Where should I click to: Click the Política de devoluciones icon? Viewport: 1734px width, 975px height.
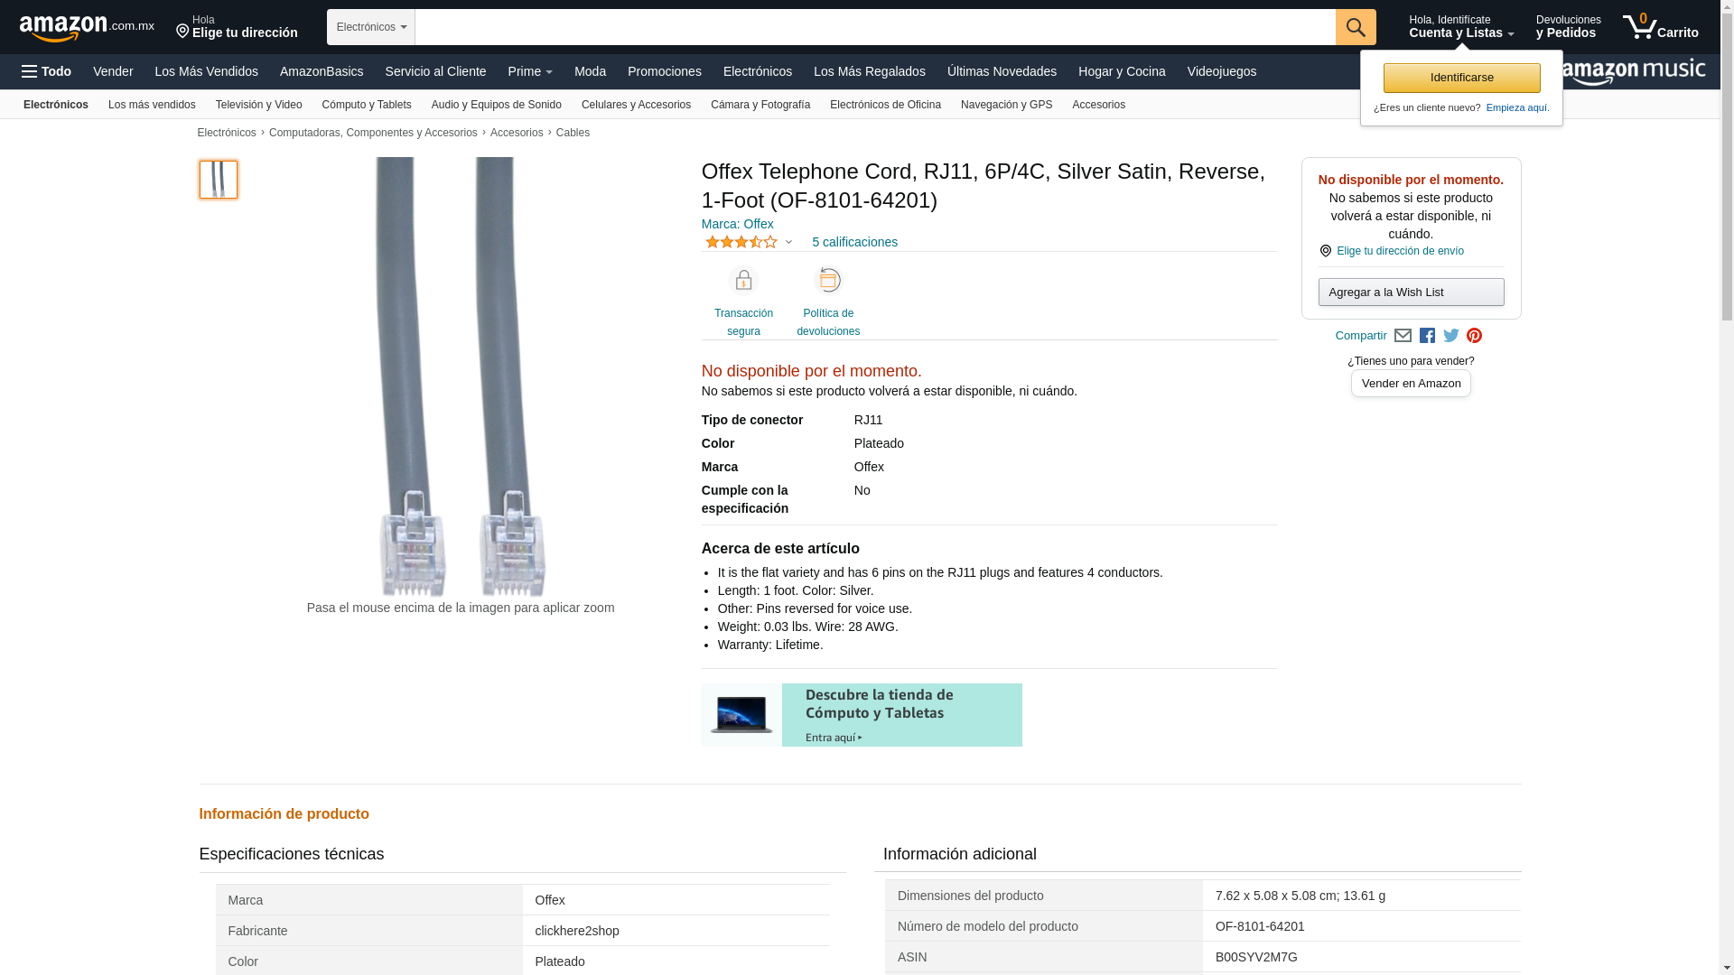(827, 281)
